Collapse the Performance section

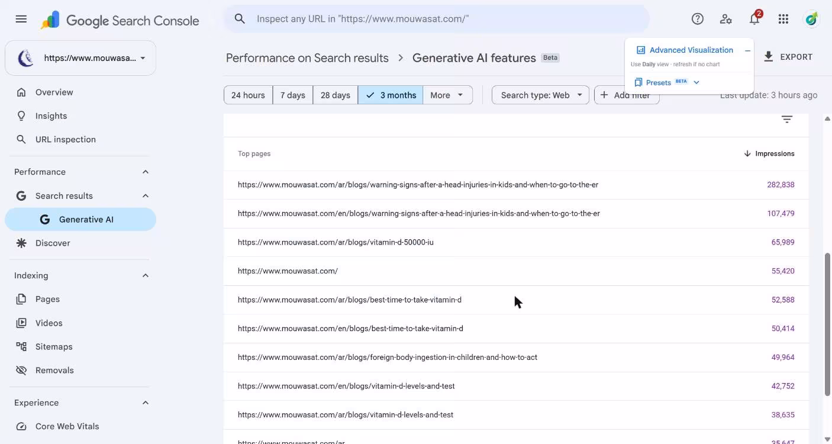click(x=146, y=172)
